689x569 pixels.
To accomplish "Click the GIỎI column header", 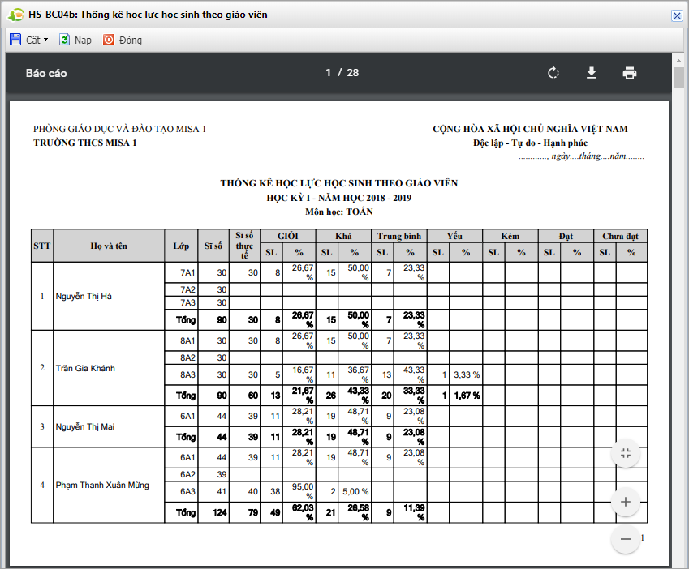I will [288, 236].
